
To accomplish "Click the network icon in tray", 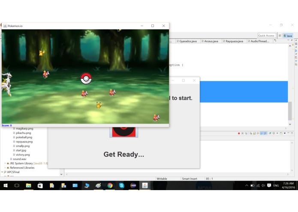I will (258, 185).
